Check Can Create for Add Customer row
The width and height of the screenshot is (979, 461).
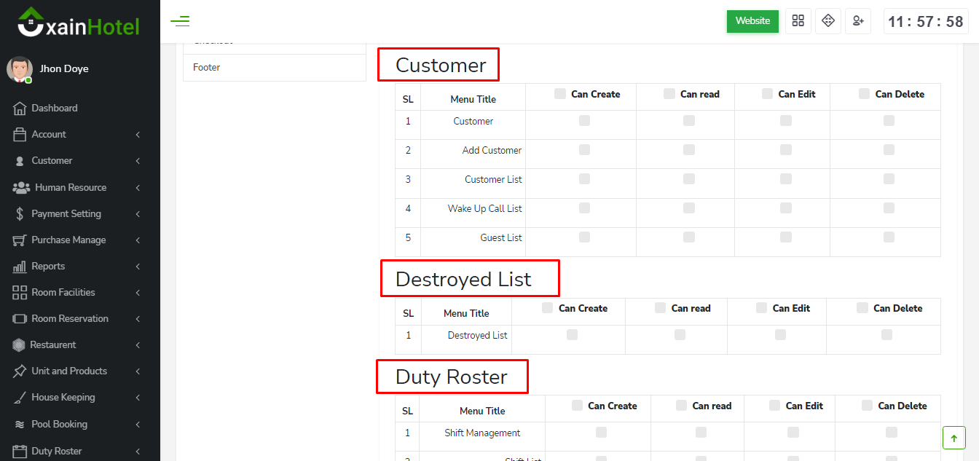(584, 150)
